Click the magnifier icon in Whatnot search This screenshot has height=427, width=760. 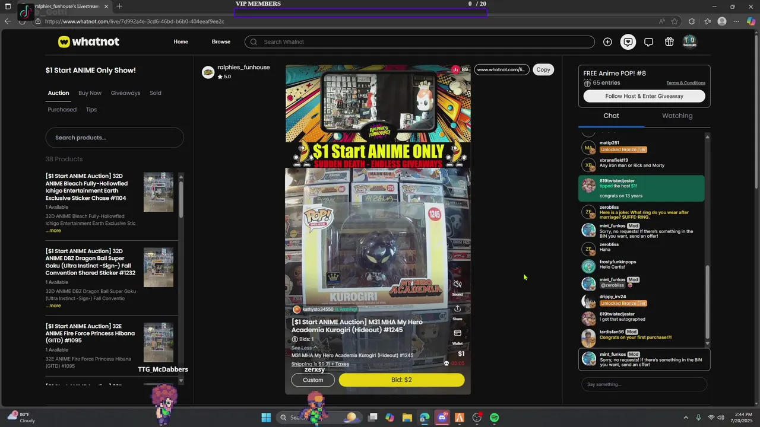pos(254,42)
